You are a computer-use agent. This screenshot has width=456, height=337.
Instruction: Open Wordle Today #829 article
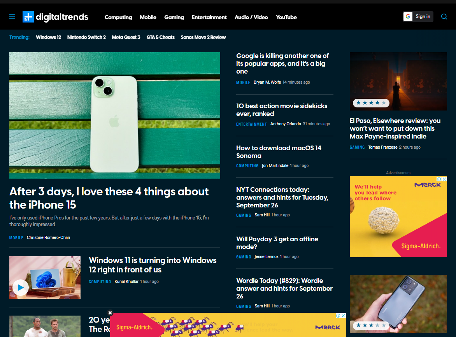(284, 288)
